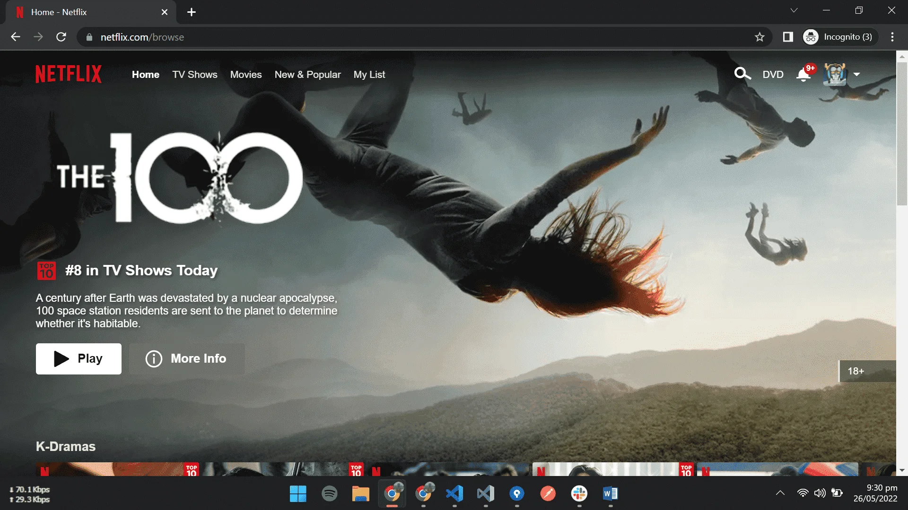Open Netflix search magnifier icon
Screen dimensions: 908x510
tap(742, 74)
